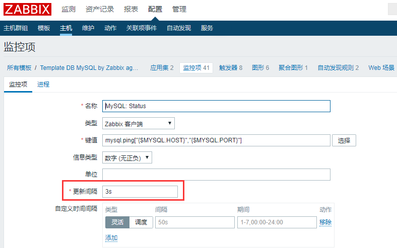Switch to the 监控项 form tab

(x=18, y=85)
